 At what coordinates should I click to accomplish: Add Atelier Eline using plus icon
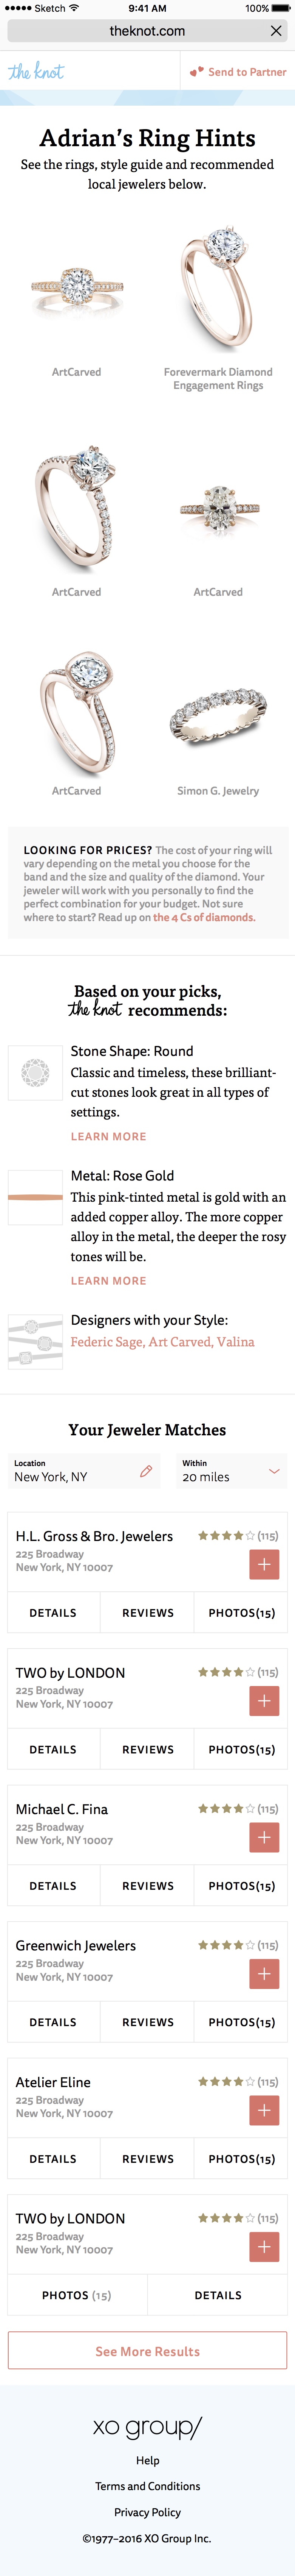tap(264, 2110)
